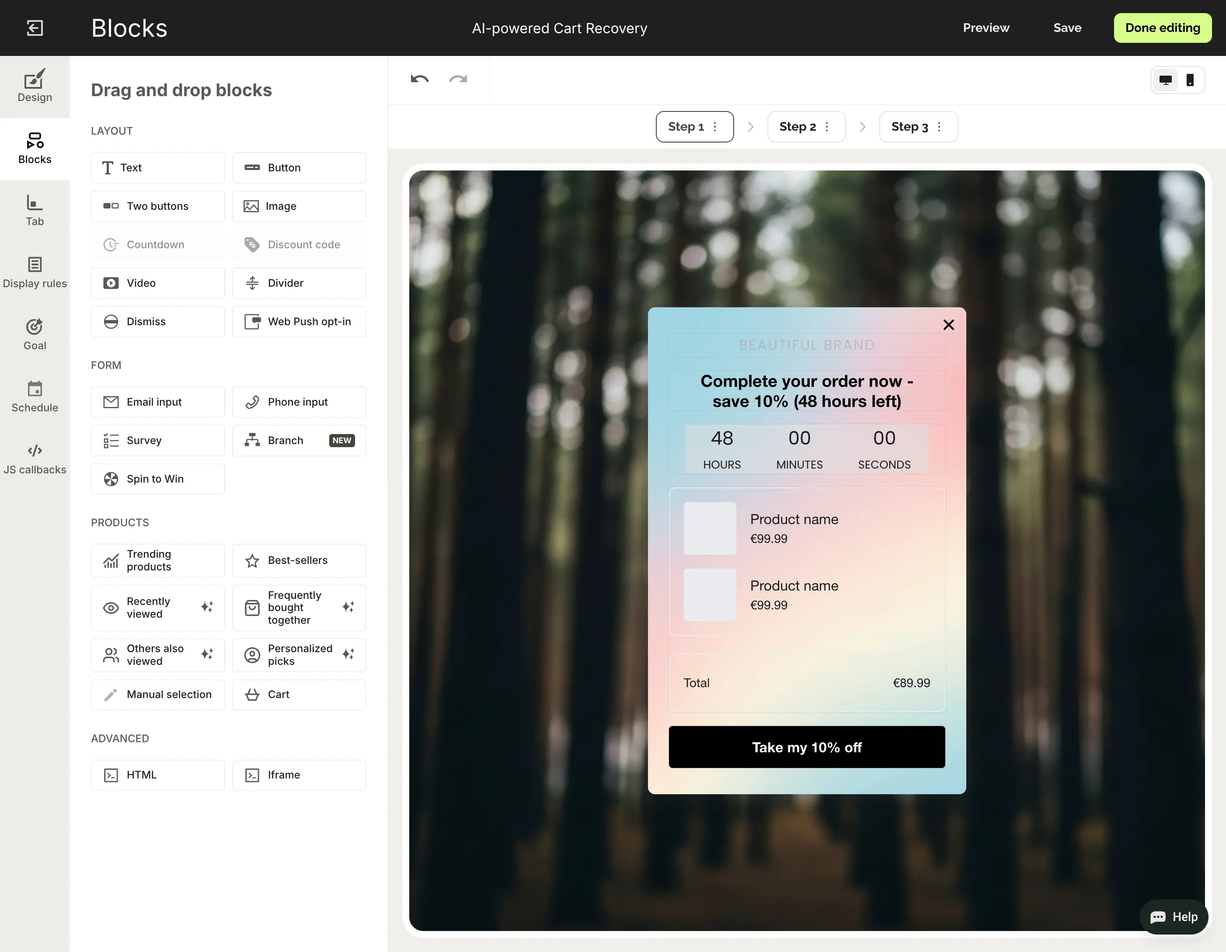This screenshot has height=952, width=1226.
Task: Click the Done editing button
Action: point(1162,28)
